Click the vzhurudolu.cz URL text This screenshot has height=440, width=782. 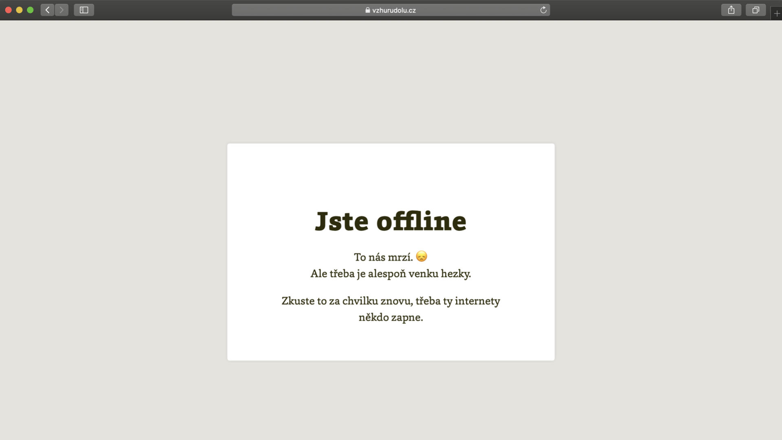pyautogui.click(x=393, y=10)
